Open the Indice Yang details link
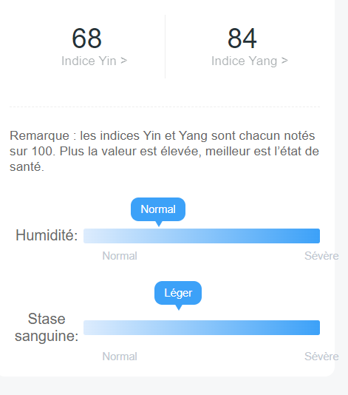 click(249, 61)
